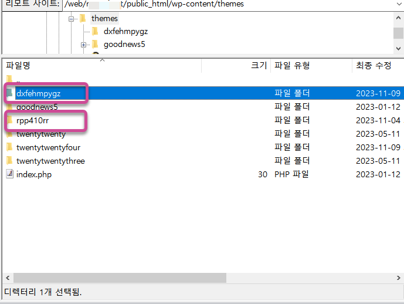Sort by 크기 column header
404x304 pixels.
pyautogui.click(x=236, y=66)
